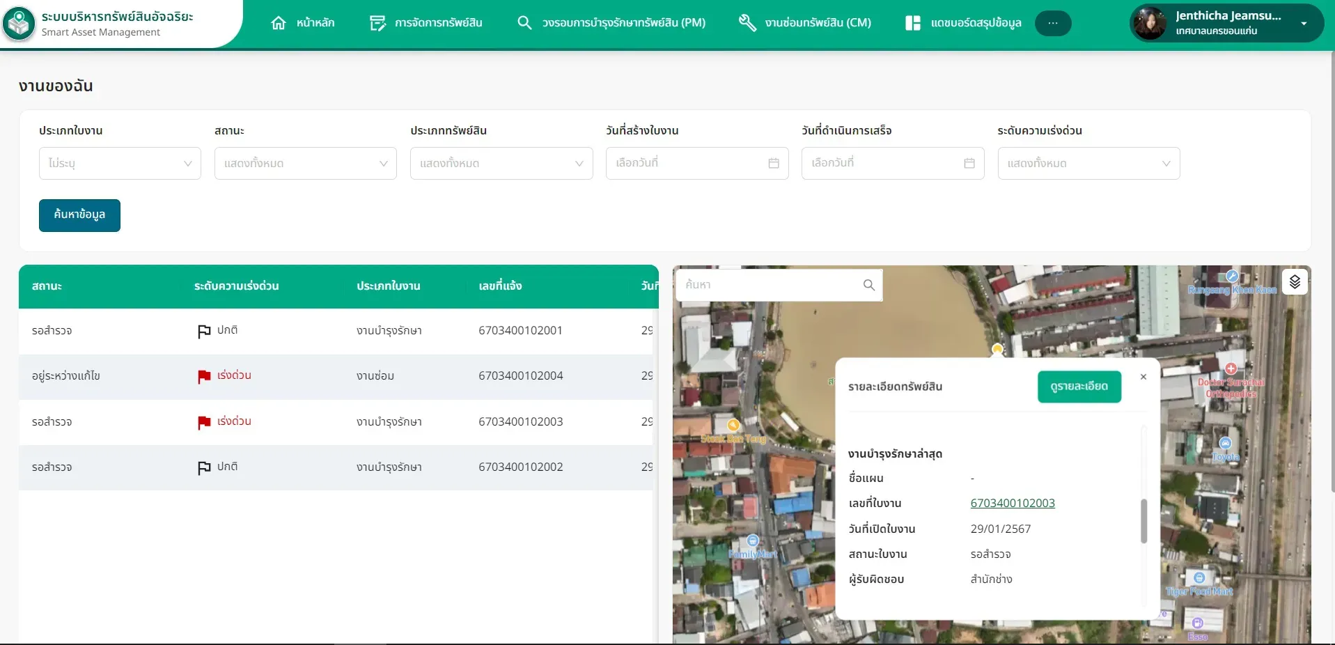Open งานซ่อมทรัพย์สิน (CM) menu

[x=805, y=23]
